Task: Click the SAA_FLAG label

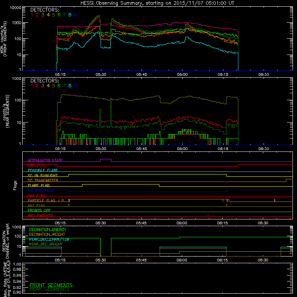Action: pos(36,195)
